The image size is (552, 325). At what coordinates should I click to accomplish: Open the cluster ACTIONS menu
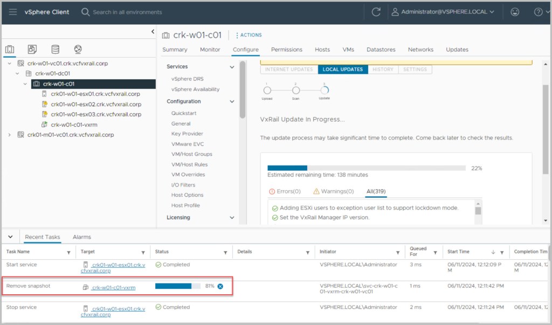[x=249, y=35]
